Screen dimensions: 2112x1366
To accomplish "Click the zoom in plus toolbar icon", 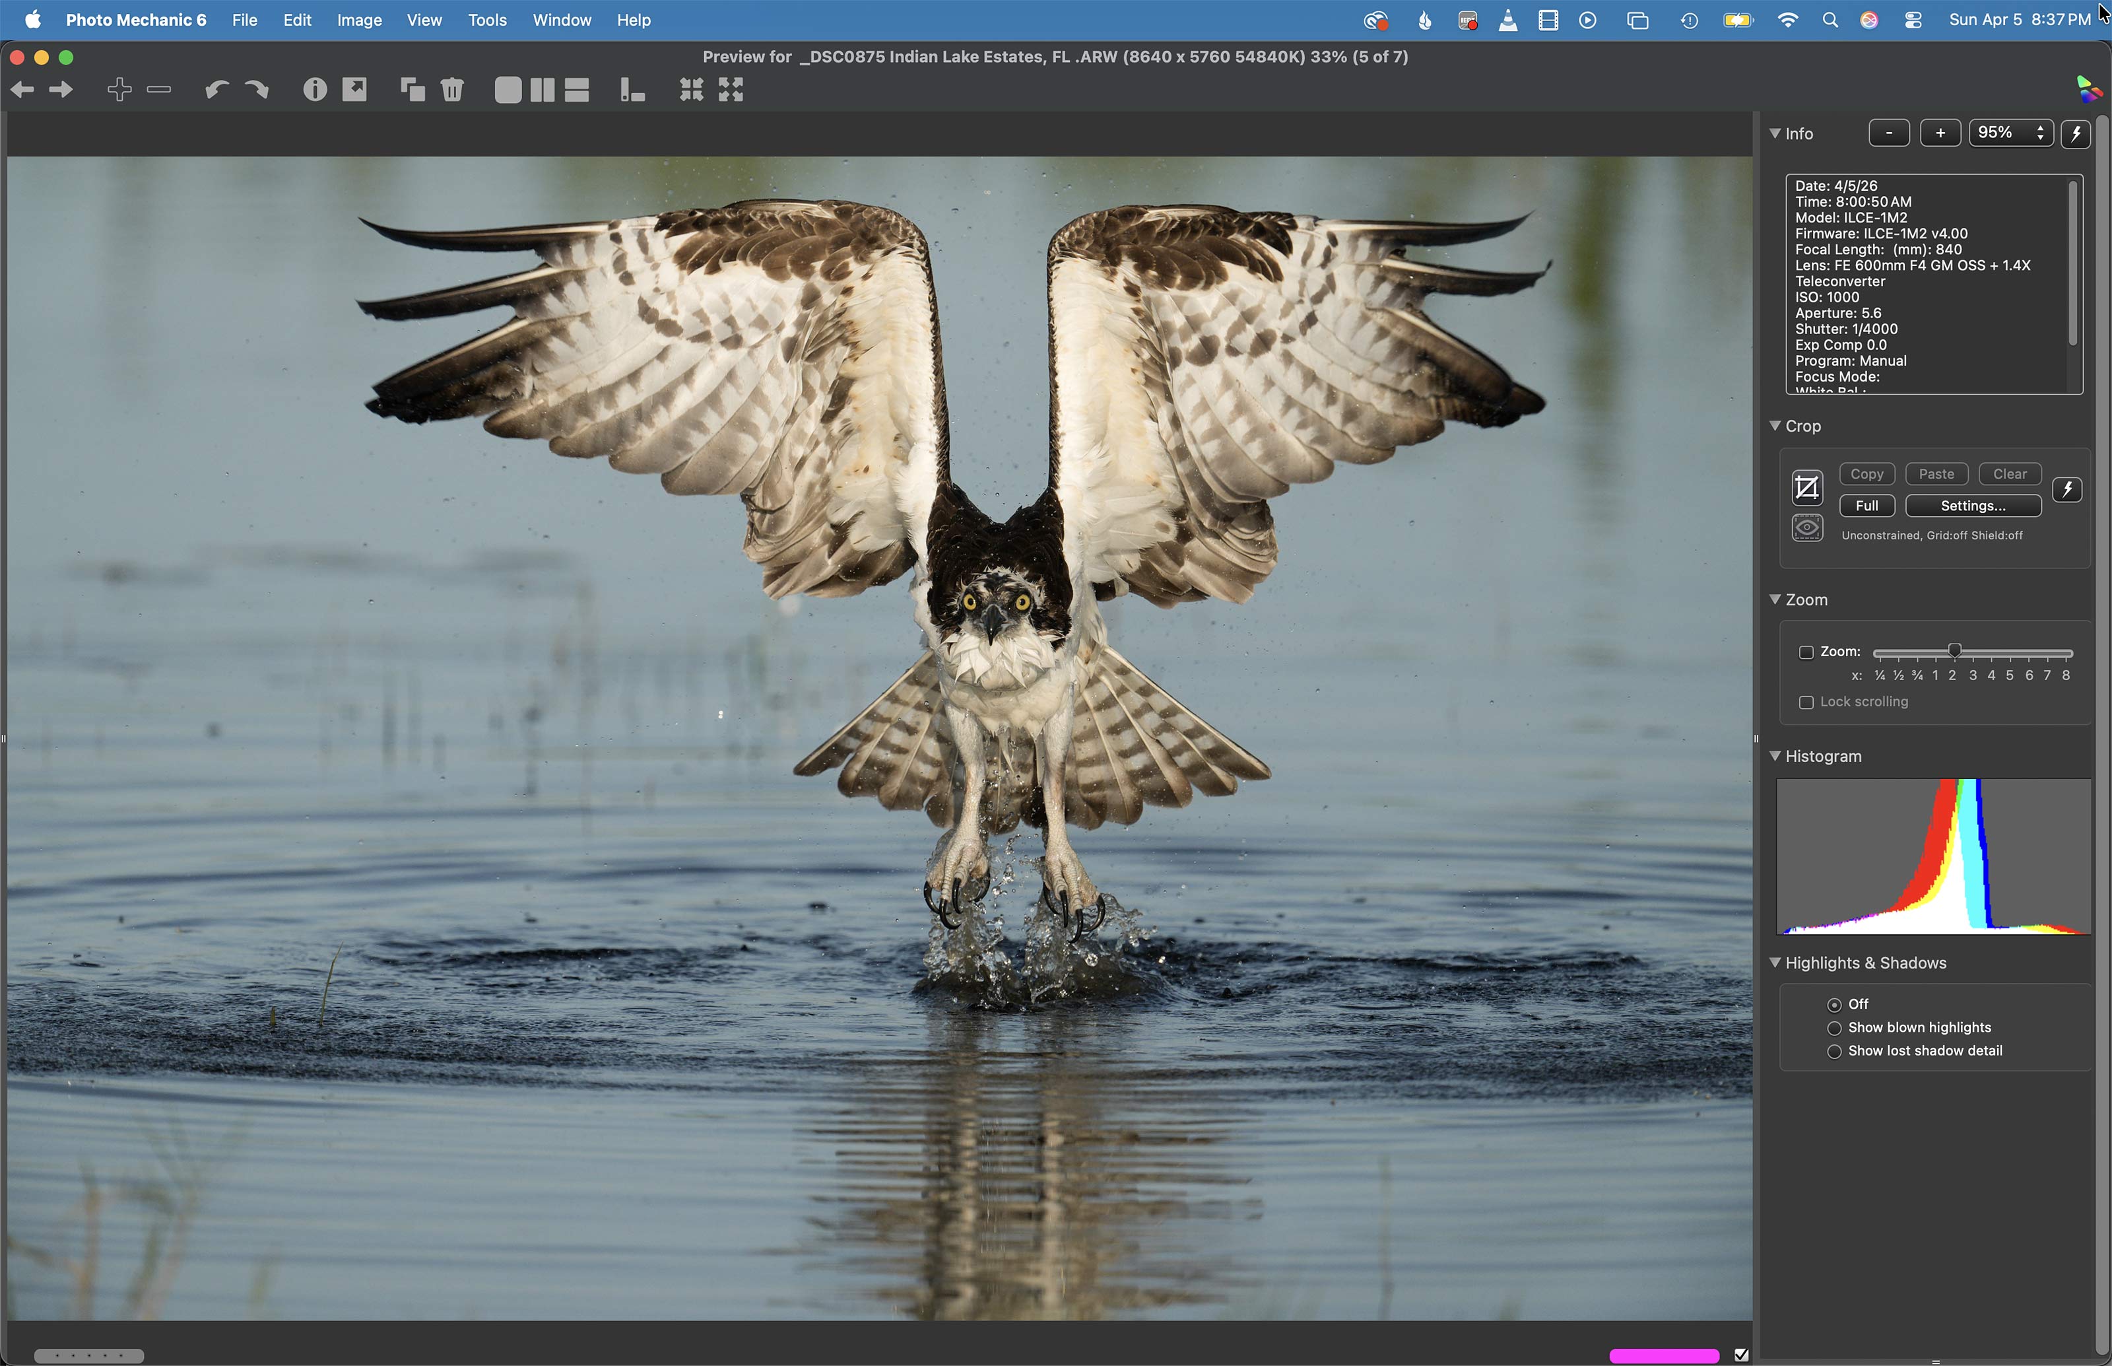I will [119, 90].
